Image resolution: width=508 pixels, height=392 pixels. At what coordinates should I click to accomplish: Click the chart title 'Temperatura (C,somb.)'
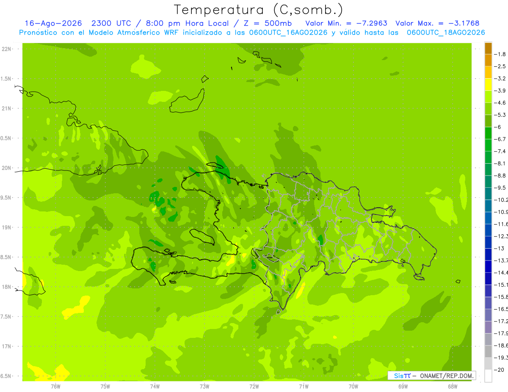click(x=259, y=9)
